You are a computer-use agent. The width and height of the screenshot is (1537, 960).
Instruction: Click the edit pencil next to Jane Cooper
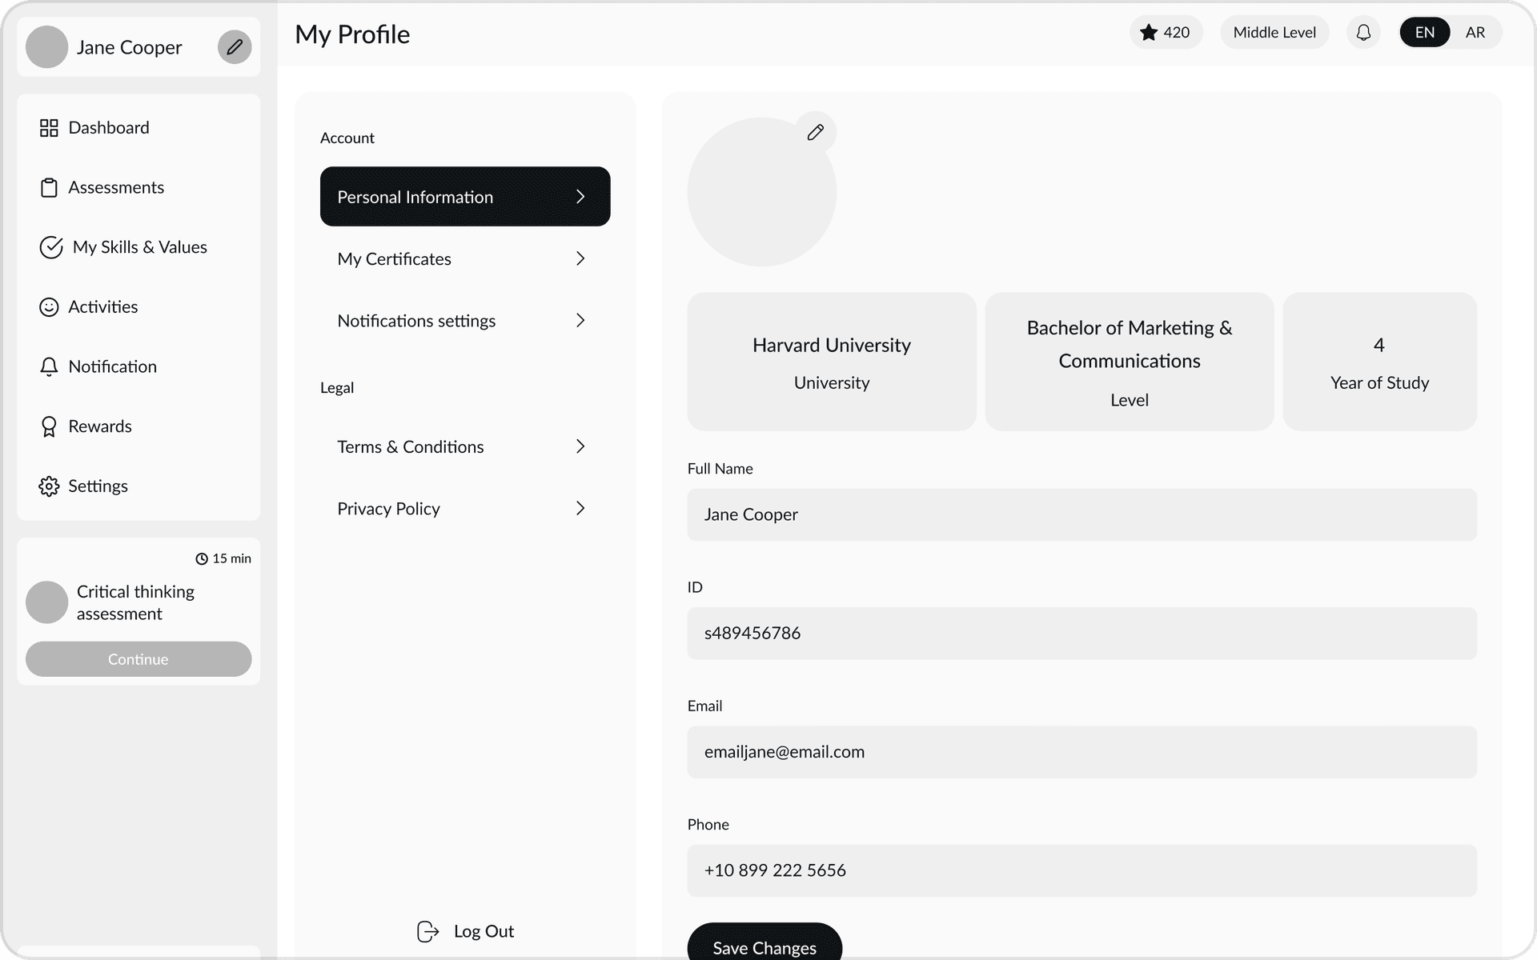(x=234, y=47)
